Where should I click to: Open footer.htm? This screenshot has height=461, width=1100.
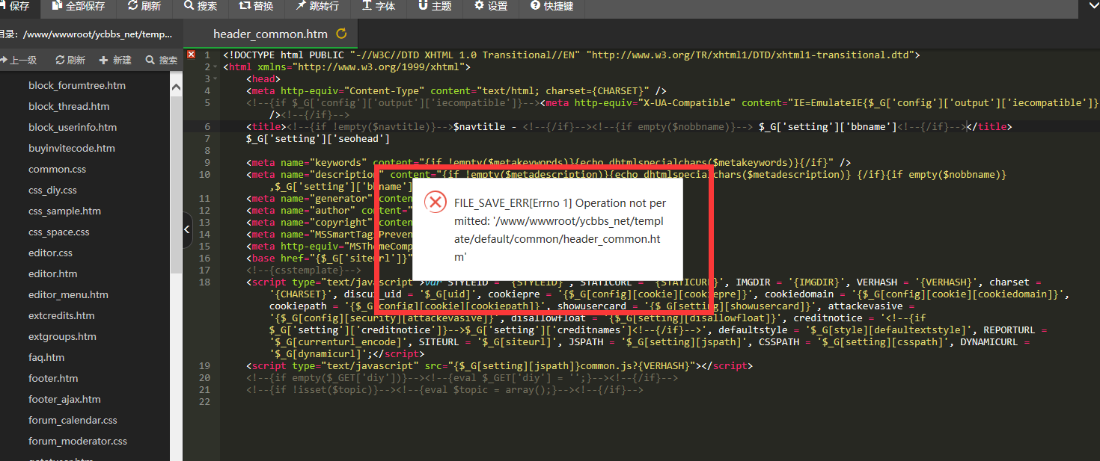pyautogui.click(x=53, y=378)
